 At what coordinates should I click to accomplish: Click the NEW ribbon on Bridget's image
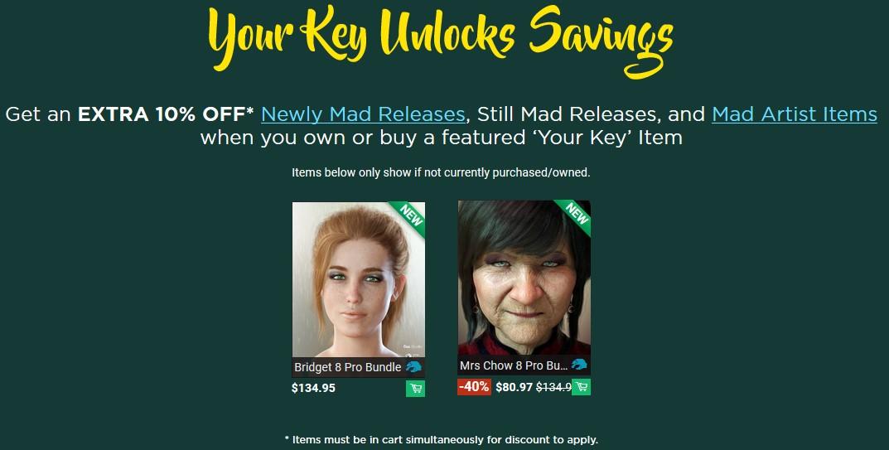tap(410, 216)
